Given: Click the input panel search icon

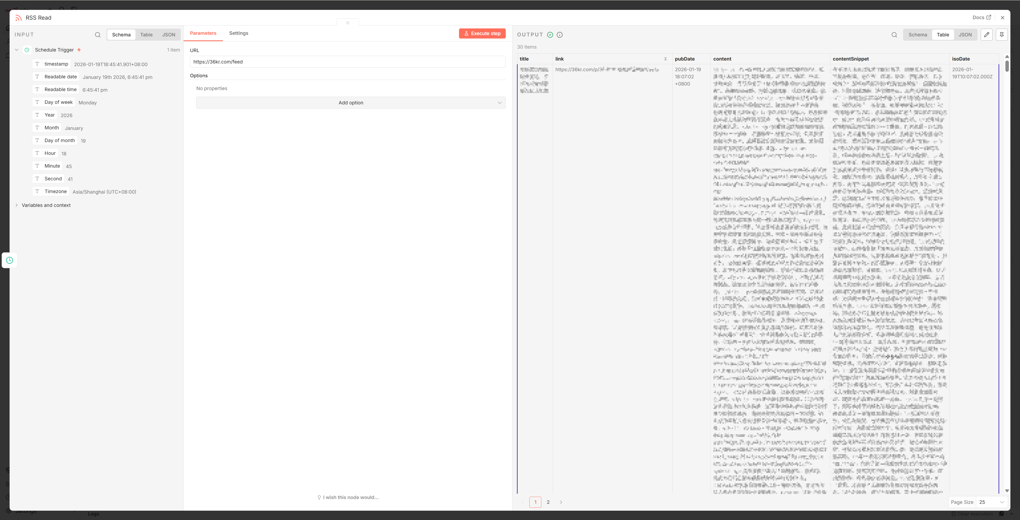Looking at the screenshot, I should coord(97,35).
